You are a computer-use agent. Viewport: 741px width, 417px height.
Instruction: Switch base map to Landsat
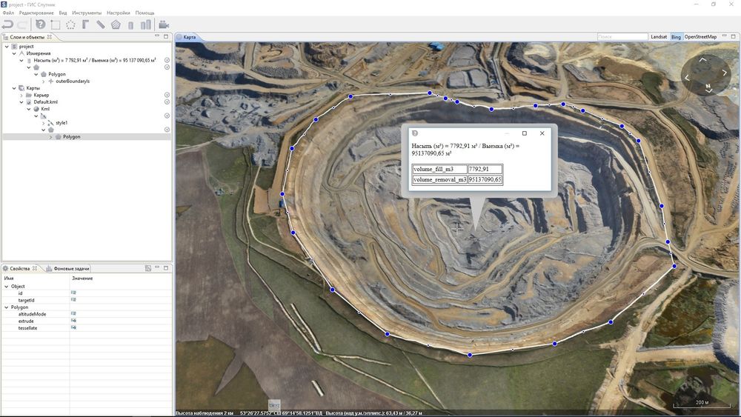[x=659, y=37]
